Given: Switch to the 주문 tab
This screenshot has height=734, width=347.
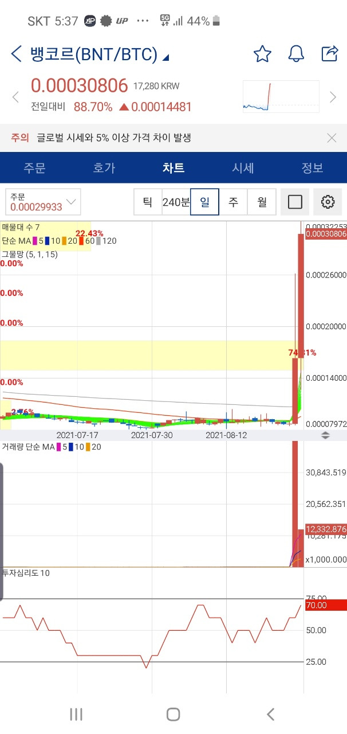Looking at the screenshot, I should pyautogui.click(x=34, y=168).
